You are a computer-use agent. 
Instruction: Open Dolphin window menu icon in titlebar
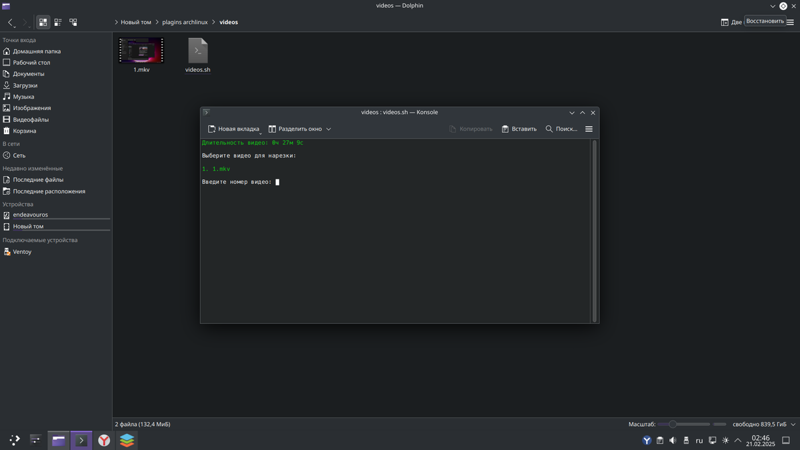(6, 5)
